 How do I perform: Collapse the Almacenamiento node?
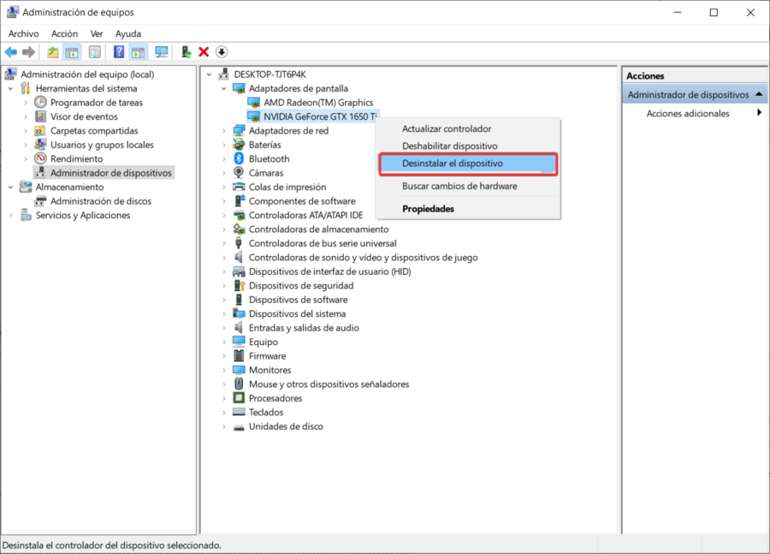tap(11, 187)
